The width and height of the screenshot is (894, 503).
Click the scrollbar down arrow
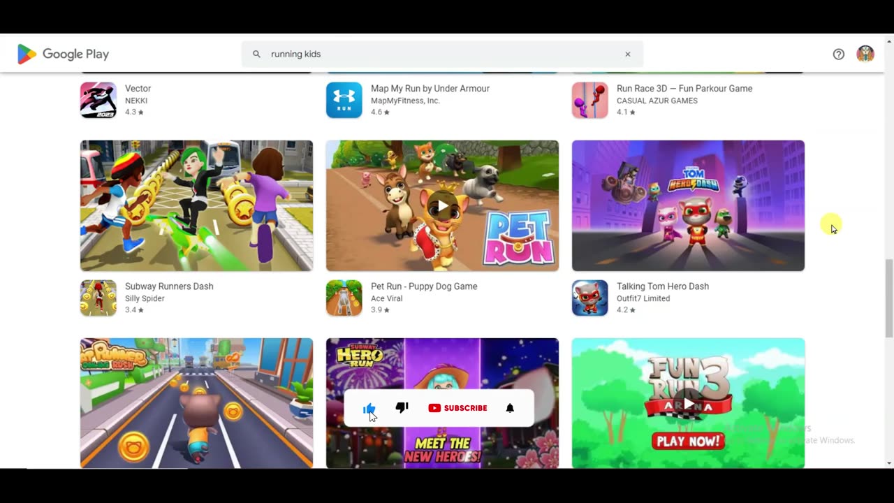(889, 462)
